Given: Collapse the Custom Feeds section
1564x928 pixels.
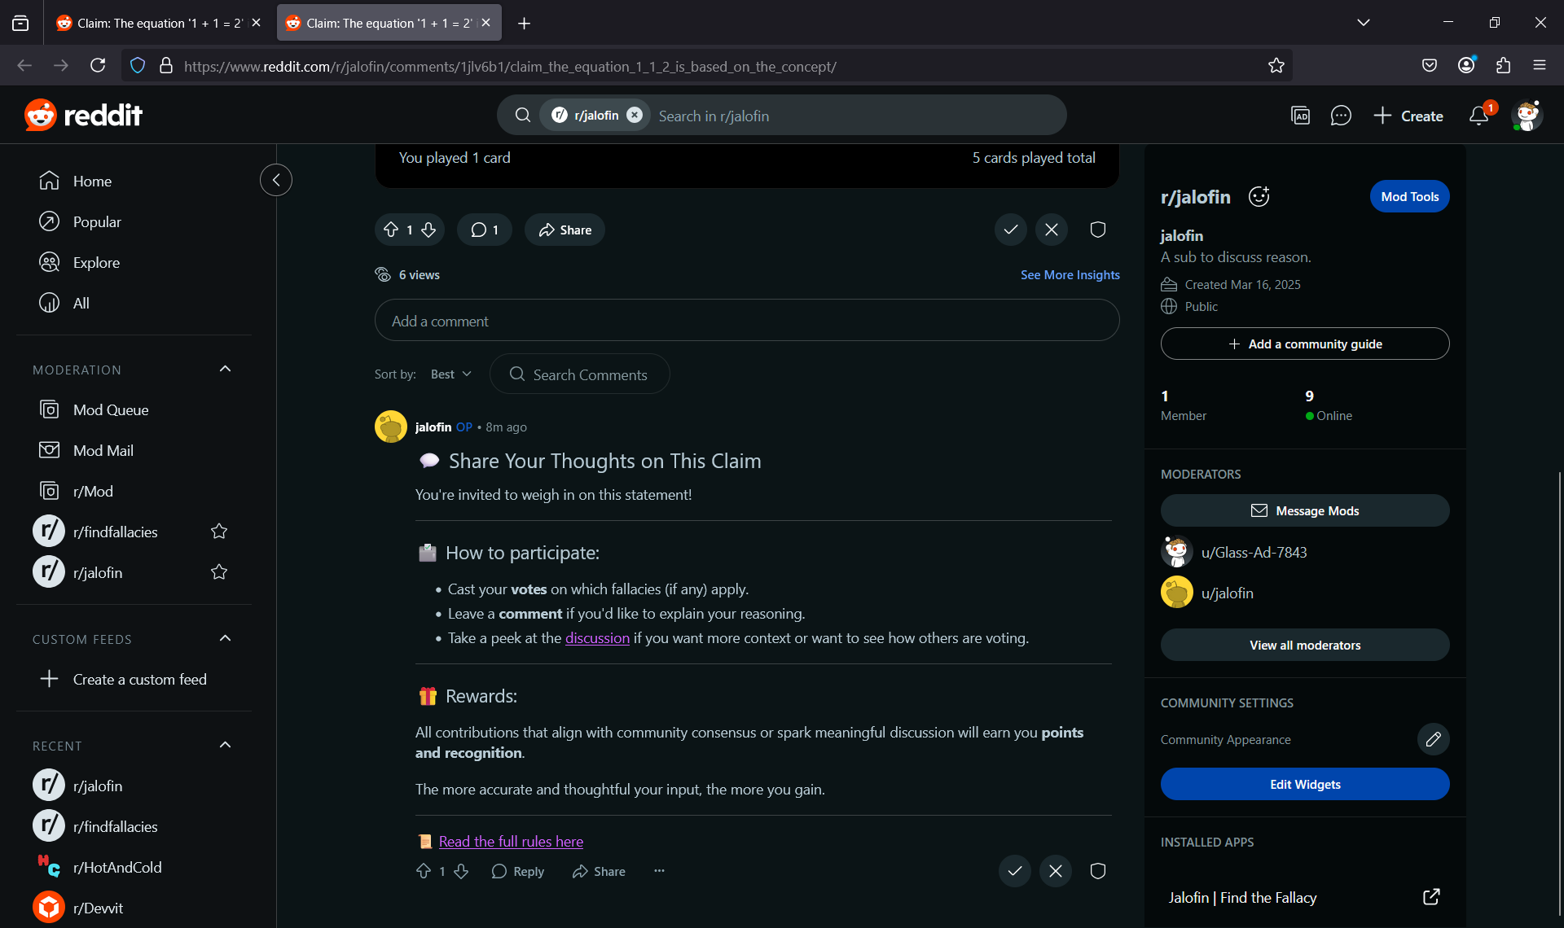Looking at the screenshot, I should pos(226,639).
